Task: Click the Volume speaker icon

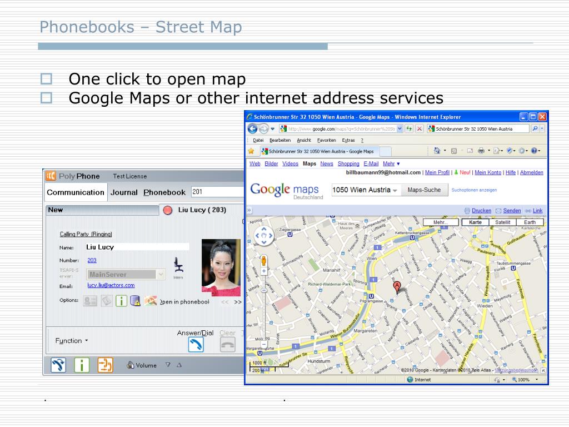Action: [x=130, y=365]
